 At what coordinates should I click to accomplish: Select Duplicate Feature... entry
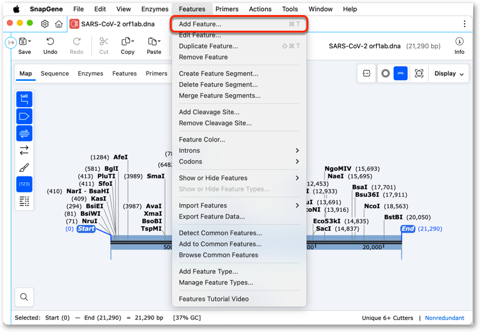tap(239, 46)
